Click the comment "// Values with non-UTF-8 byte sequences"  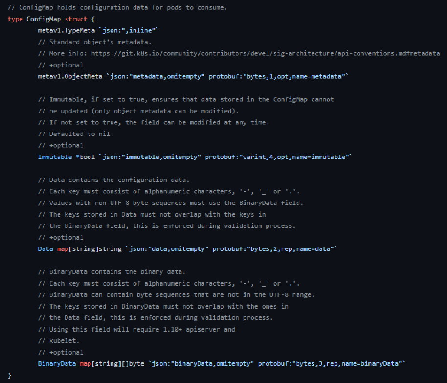point(171,203)
